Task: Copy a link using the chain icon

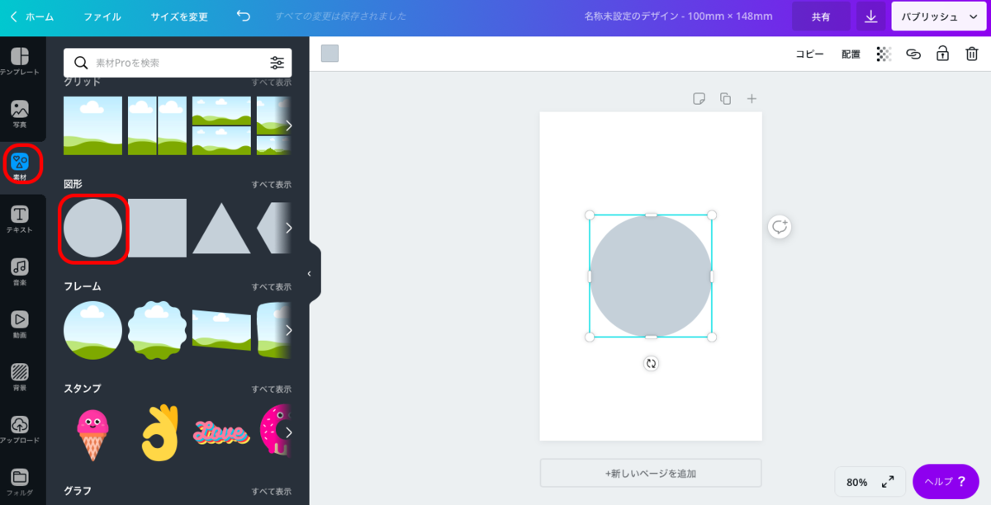Action: 913,54
